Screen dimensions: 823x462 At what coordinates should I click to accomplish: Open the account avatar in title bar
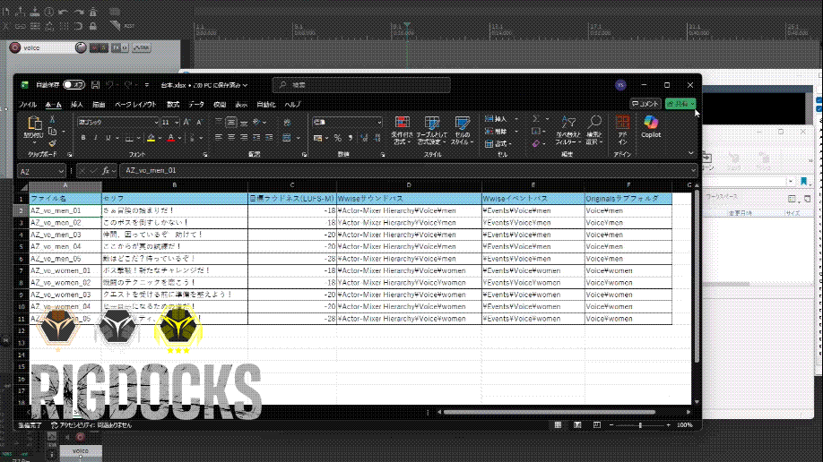pos(620,85)
